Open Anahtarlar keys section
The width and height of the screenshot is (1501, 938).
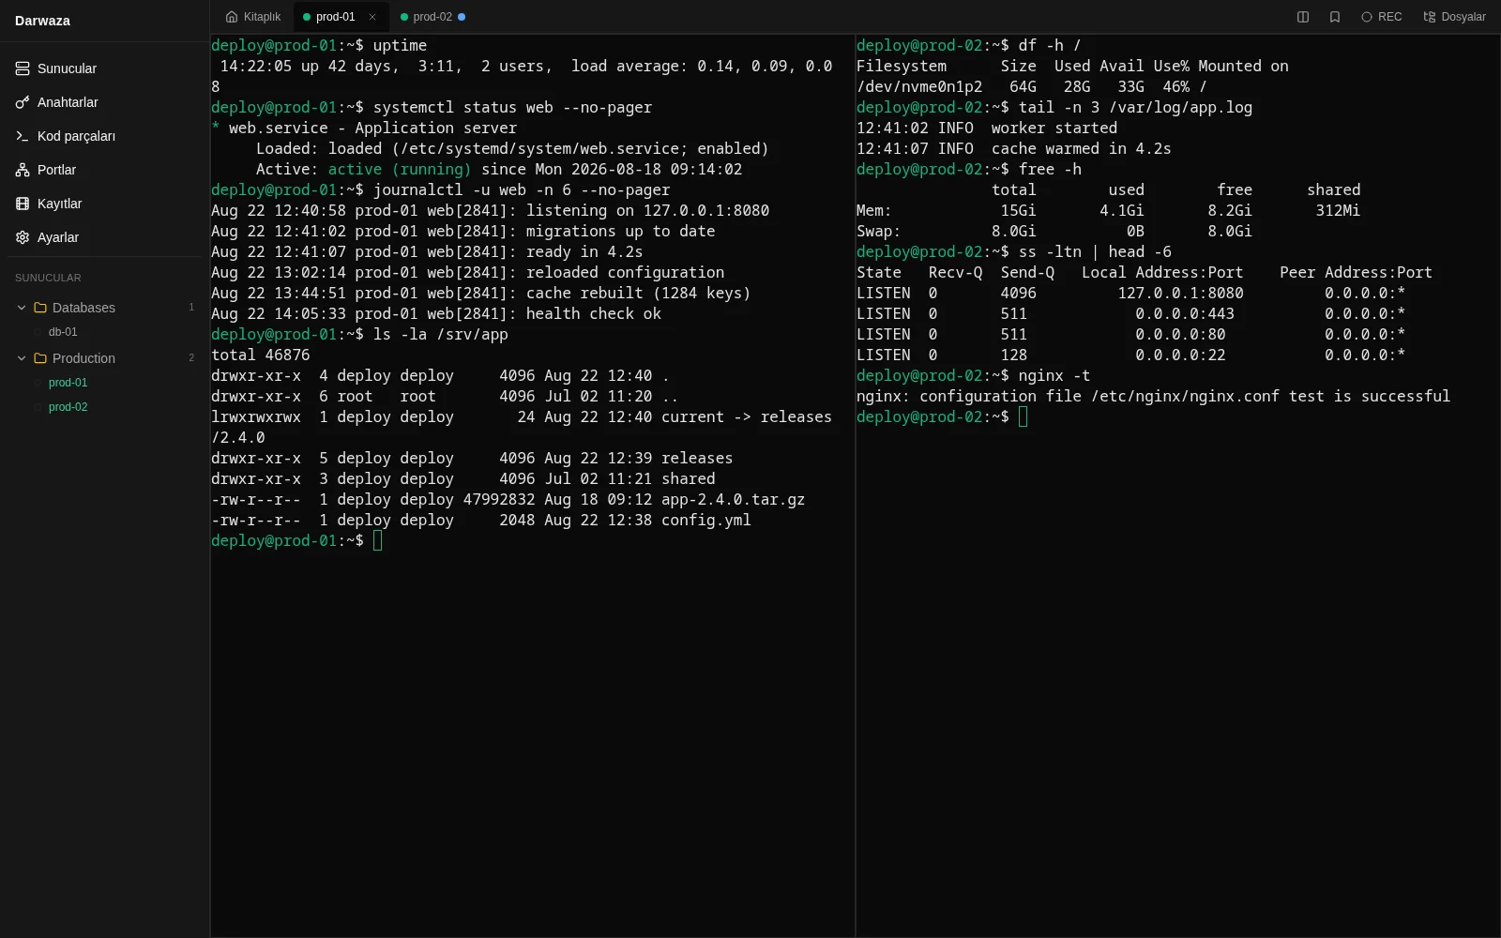[104, 102]
